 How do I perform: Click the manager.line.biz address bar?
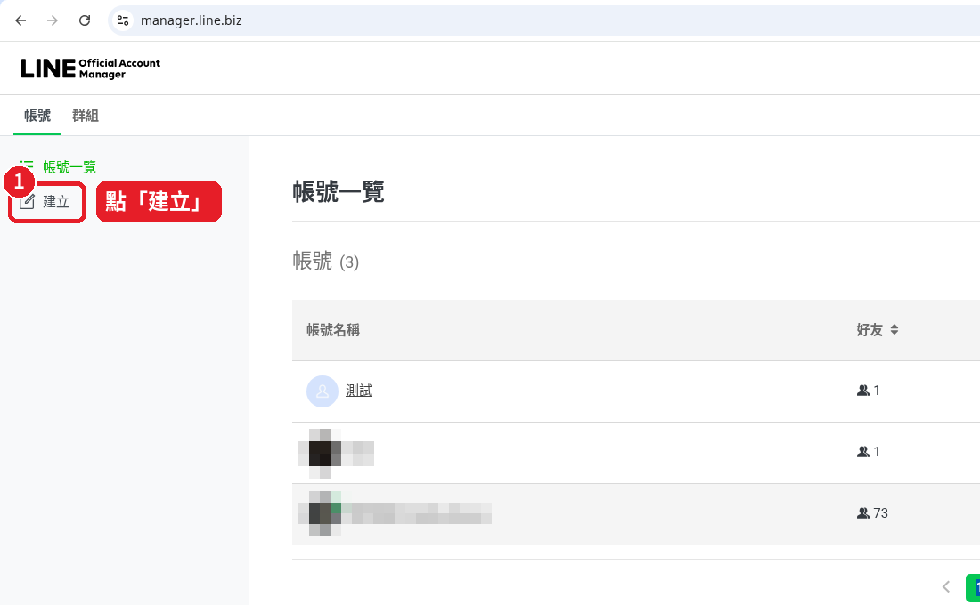pyautogui.click(x=543, y=20)
